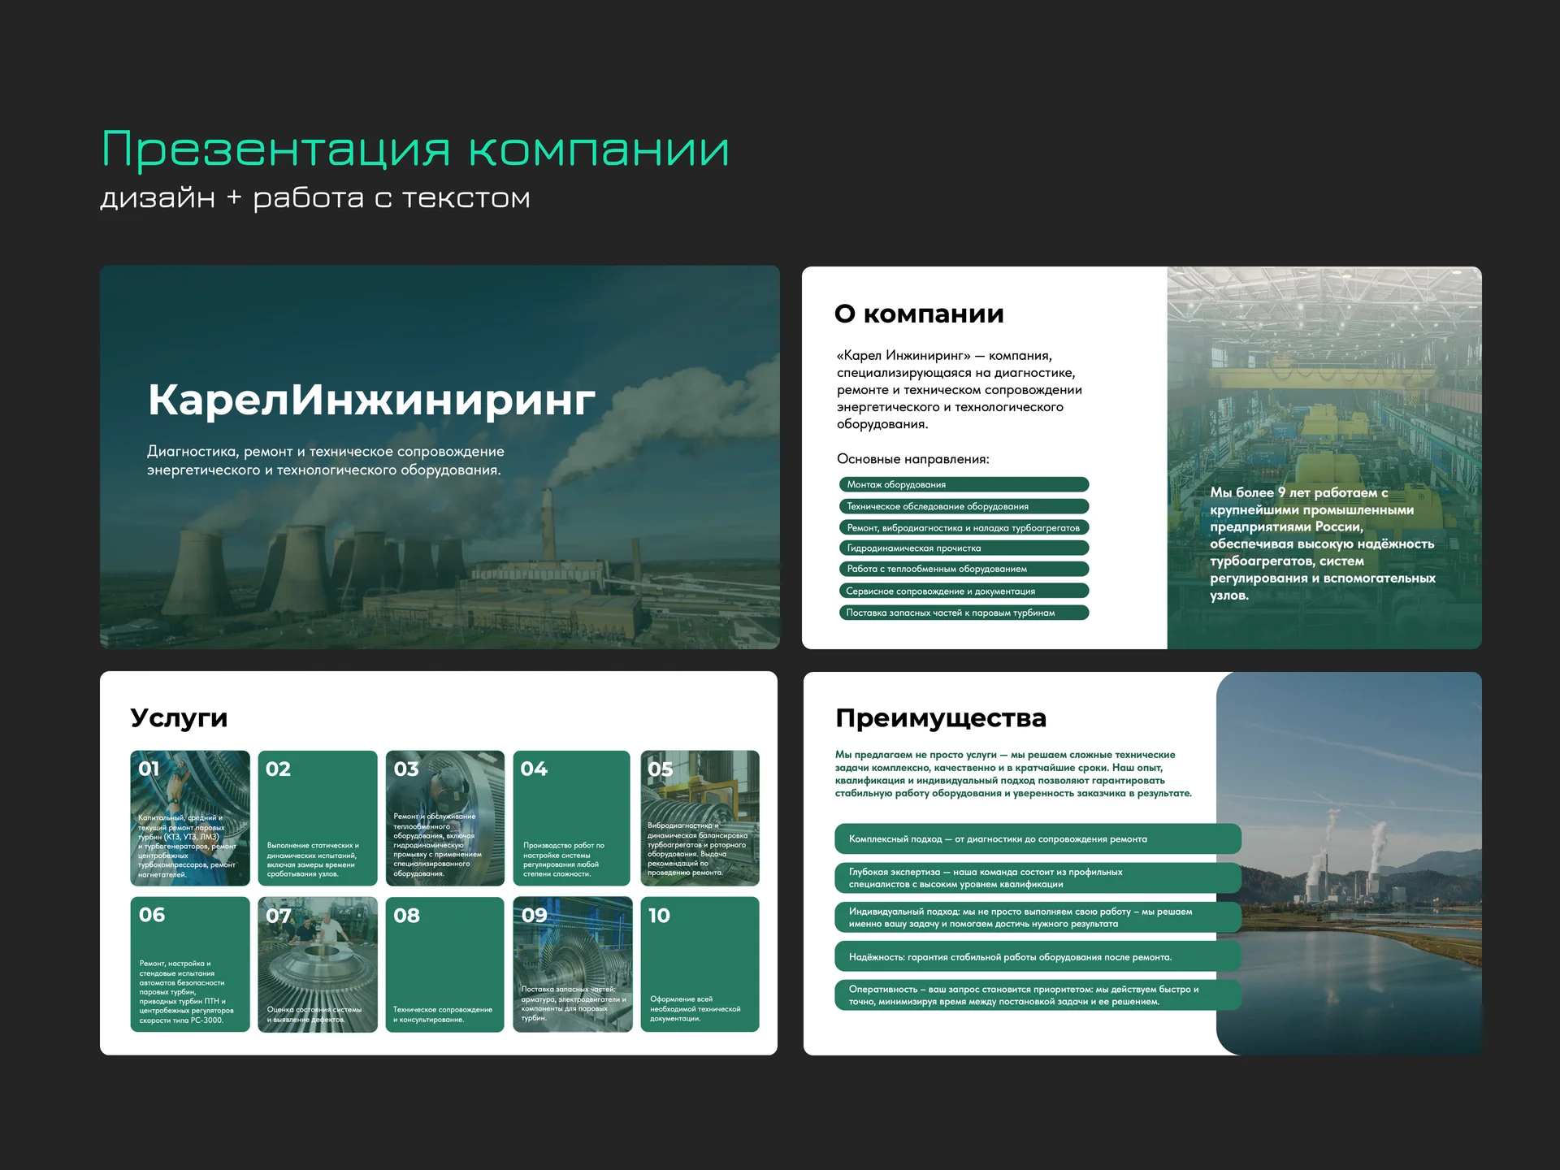Open service card 06 safety automatons
Screen dimensions: 1560x1170
click(190, 964)
